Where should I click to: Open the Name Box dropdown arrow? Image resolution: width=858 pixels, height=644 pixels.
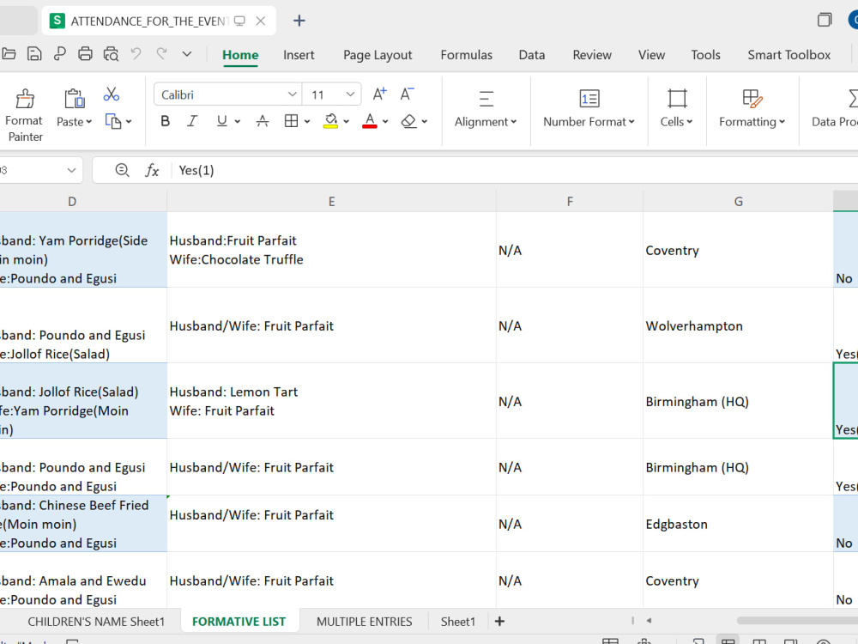[71, 170]
